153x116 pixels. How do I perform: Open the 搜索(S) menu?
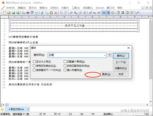click(x=43, y=8)
